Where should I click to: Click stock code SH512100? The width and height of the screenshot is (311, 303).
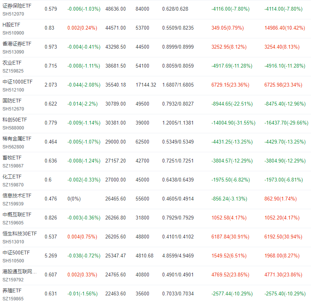pyautogui.click(x=13, y=90)
